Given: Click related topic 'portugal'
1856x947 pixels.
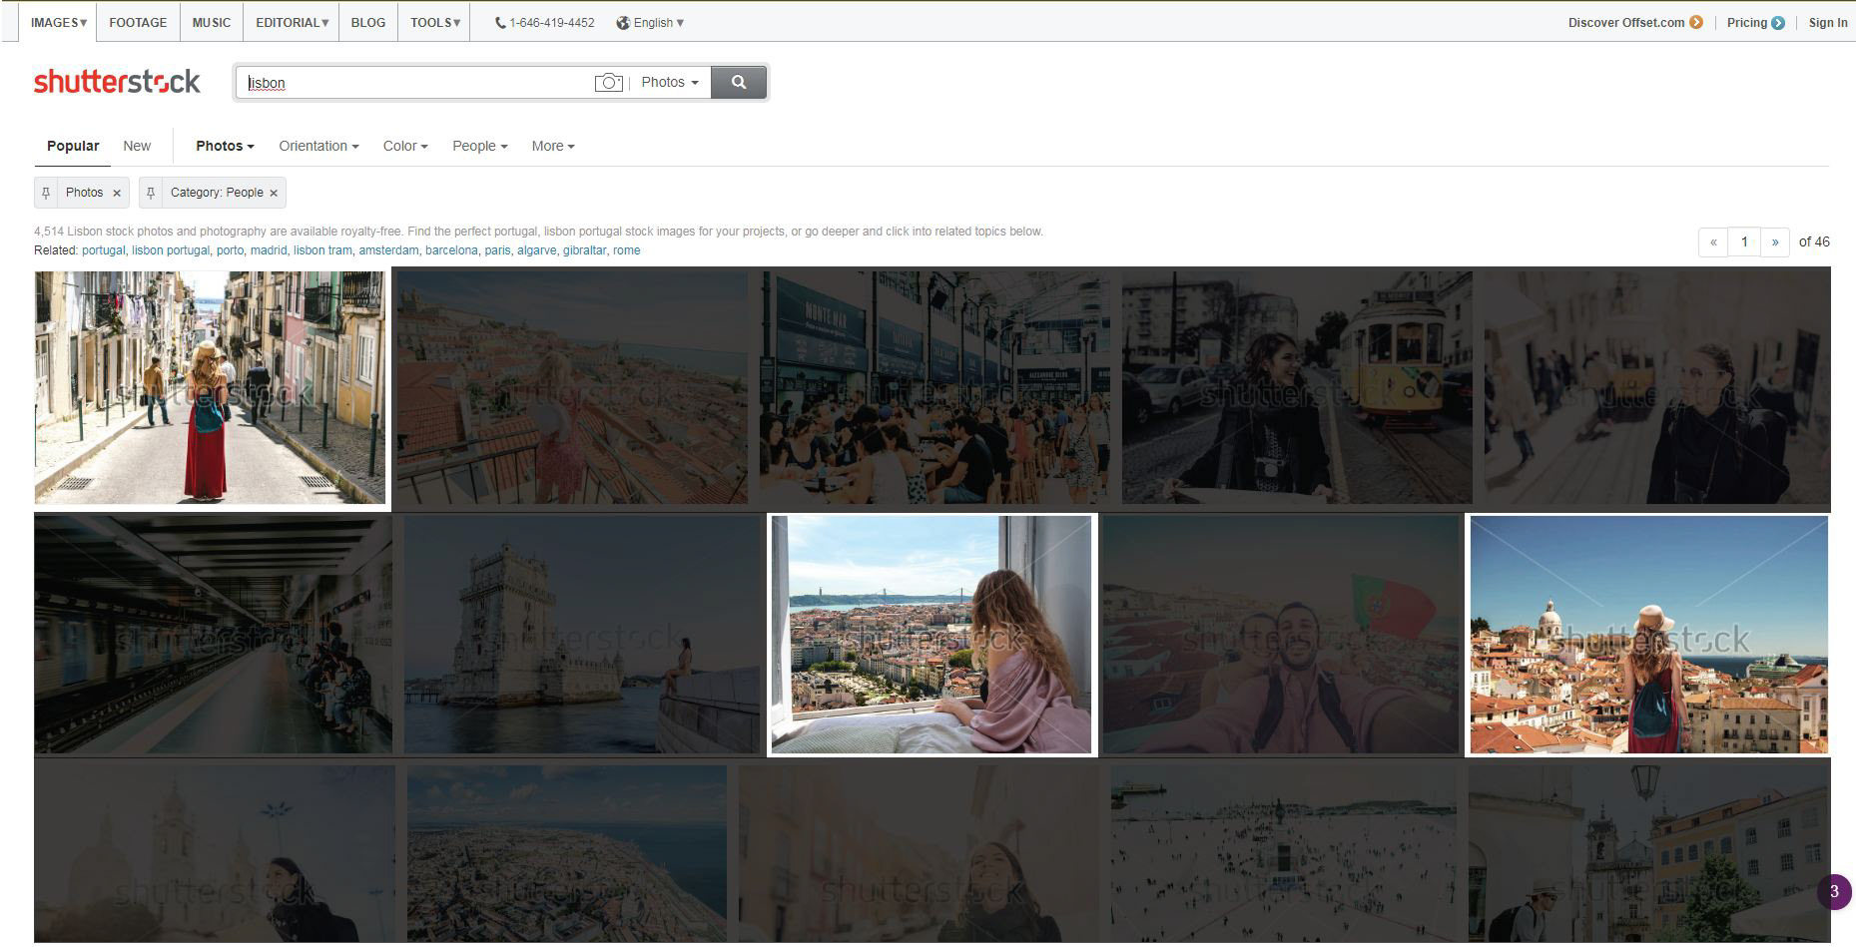Looking at the screenshot, I should 104,250.
